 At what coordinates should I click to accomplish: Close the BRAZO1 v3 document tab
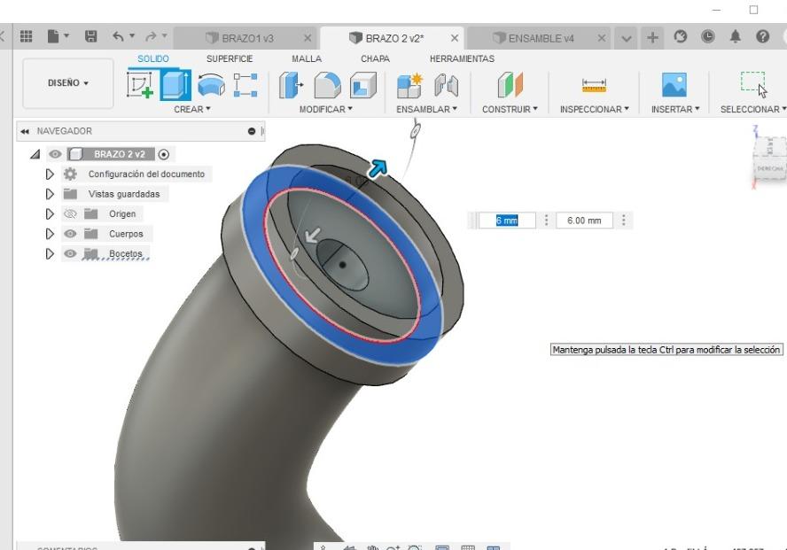(x=308, y=38)
